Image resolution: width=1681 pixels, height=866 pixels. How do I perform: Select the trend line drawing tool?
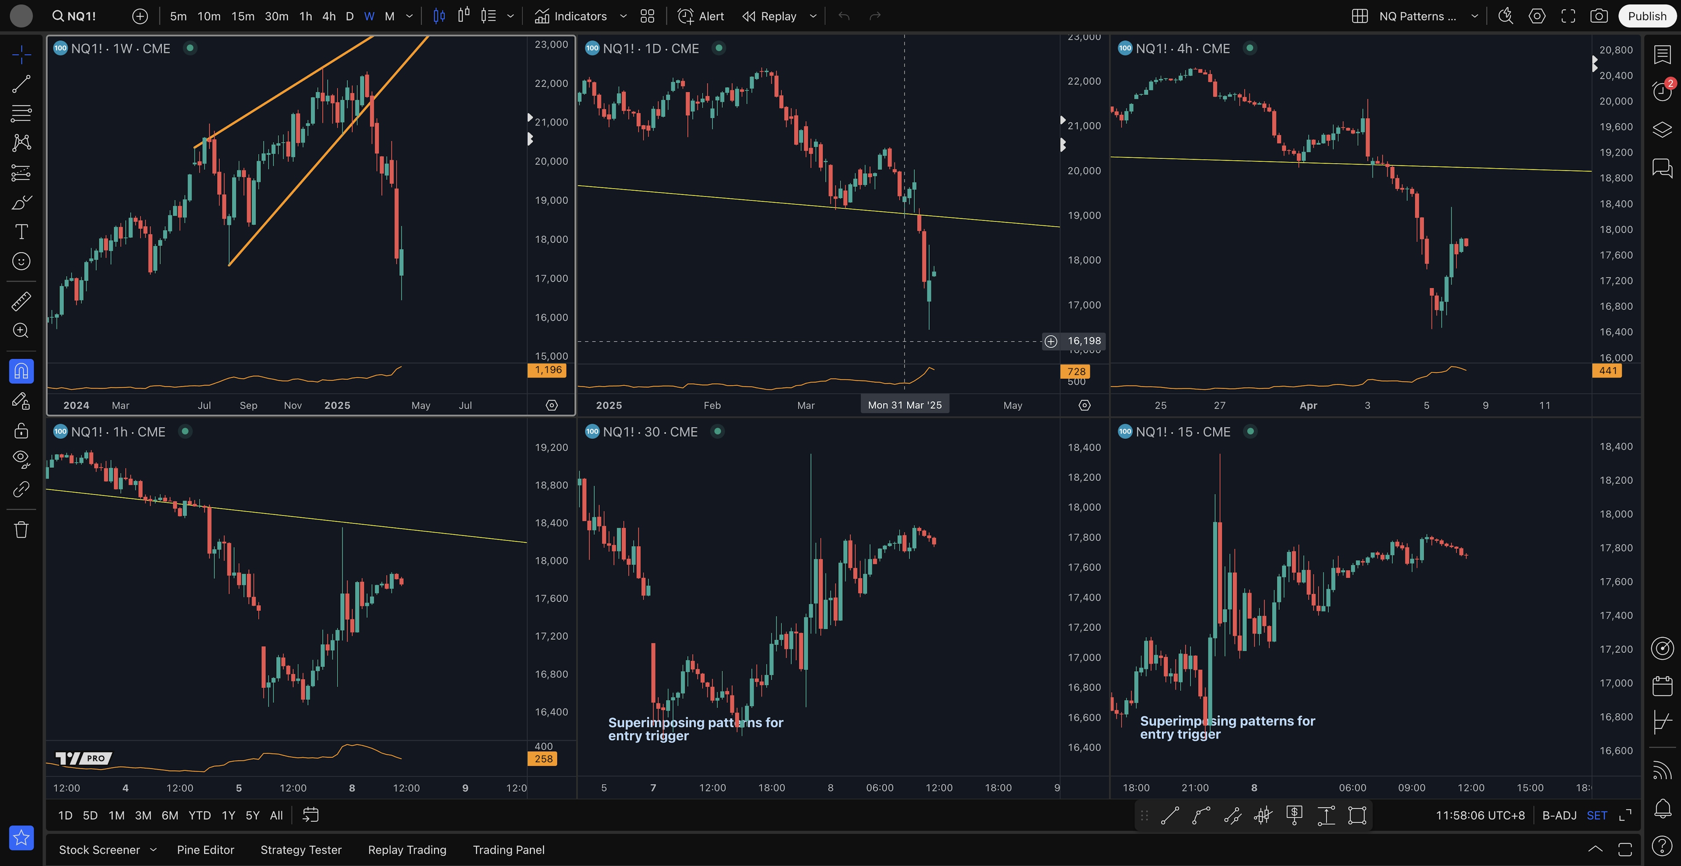[x=21, y=84]
